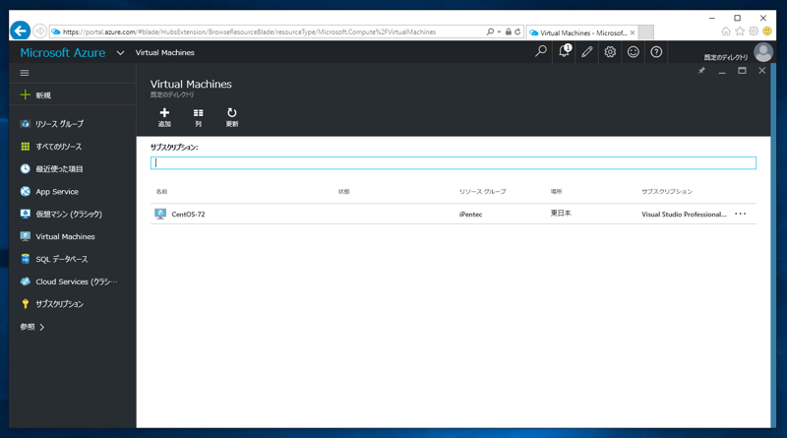Click the address bar search magnifier
Image resolution: width=787 pixels, height=438 pixels.
click(x=490, y=31)
